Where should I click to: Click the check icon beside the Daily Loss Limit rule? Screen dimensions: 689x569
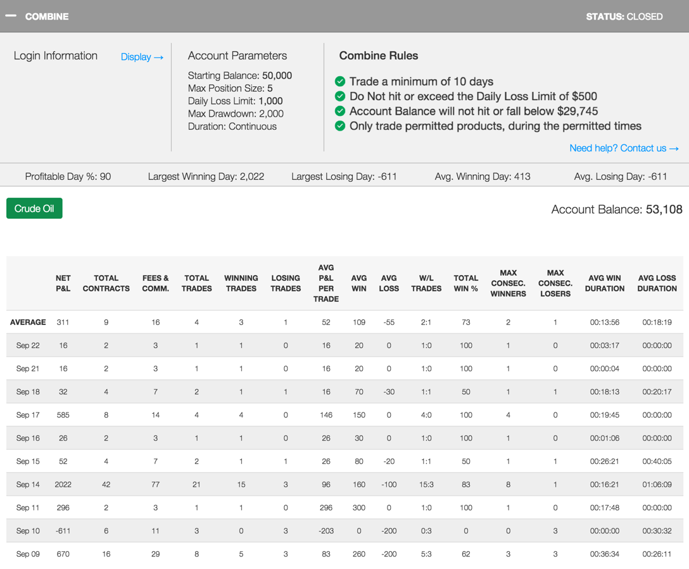(340, 96)
